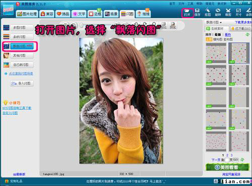252x186 pixels.
Task: Click the face icon beside 其他闪图
Action: click(6, 55)
